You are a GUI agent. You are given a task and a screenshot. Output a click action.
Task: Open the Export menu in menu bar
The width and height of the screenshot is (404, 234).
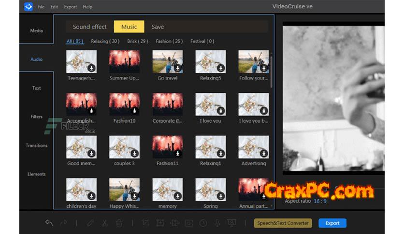pyautogui.click(x=71, y=7)
